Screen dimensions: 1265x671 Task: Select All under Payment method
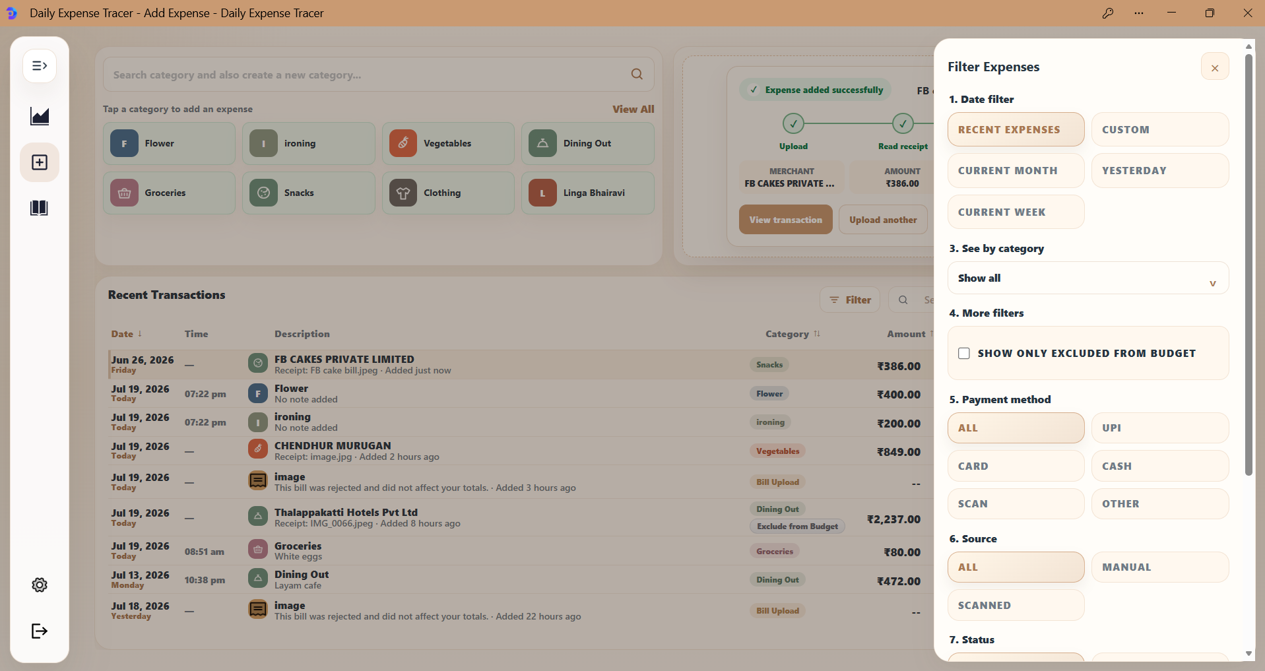click(1016, 428)
